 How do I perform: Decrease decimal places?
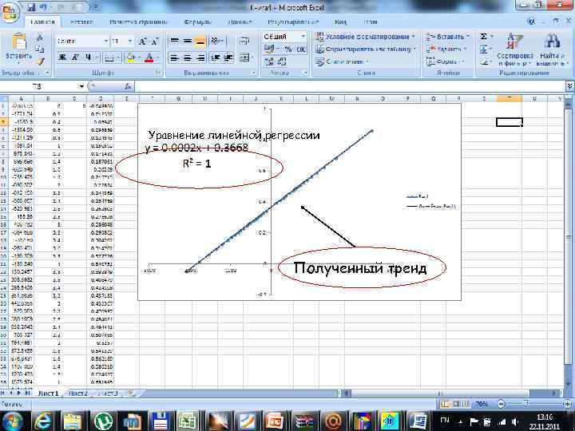(282, 62)
